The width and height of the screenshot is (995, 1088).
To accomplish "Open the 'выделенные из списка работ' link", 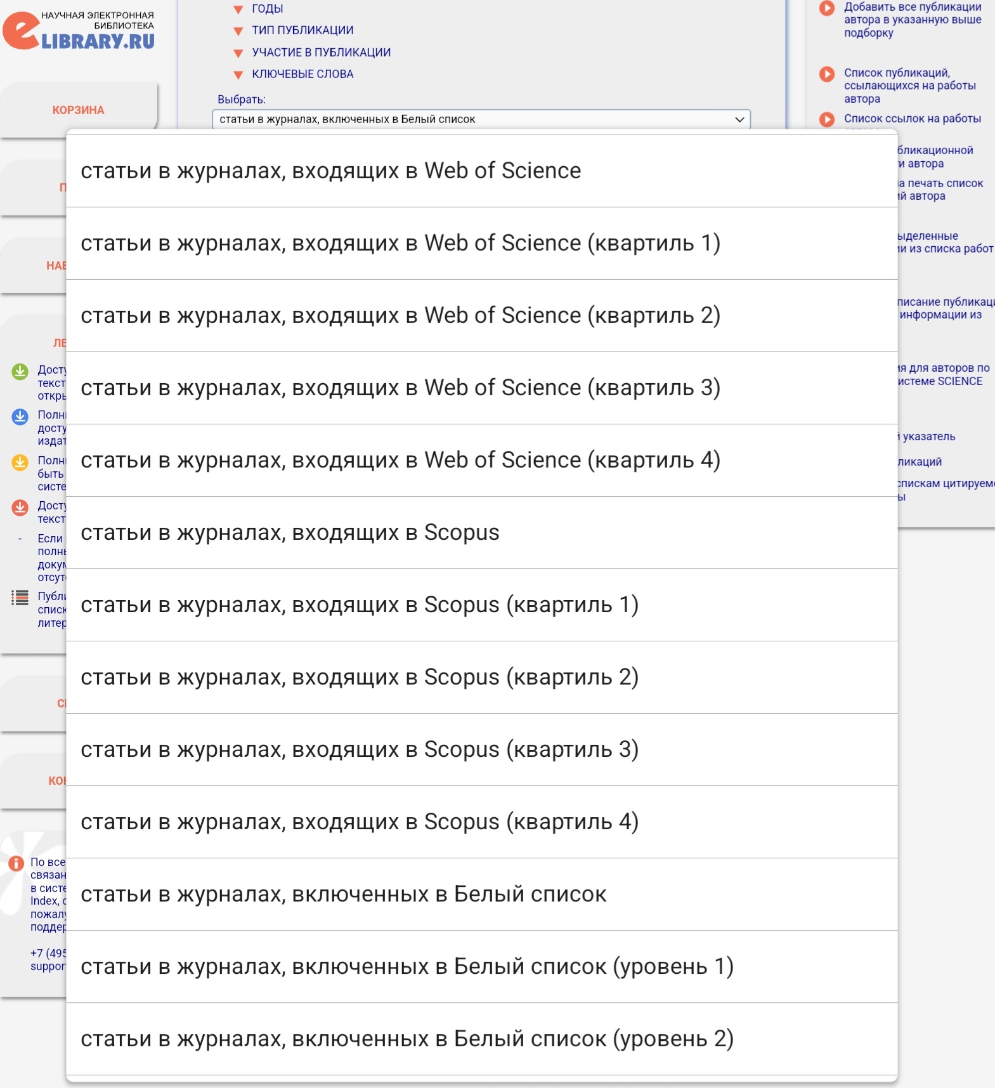I will coord(945,242).
